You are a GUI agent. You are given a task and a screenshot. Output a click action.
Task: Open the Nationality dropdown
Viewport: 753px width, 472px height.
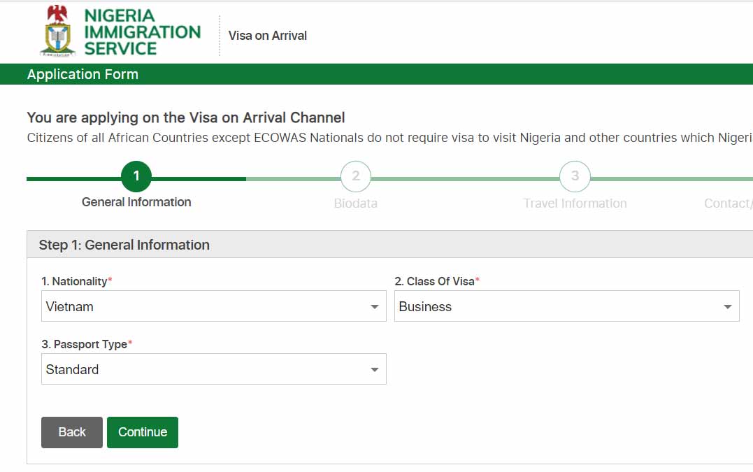pos(373,306)
